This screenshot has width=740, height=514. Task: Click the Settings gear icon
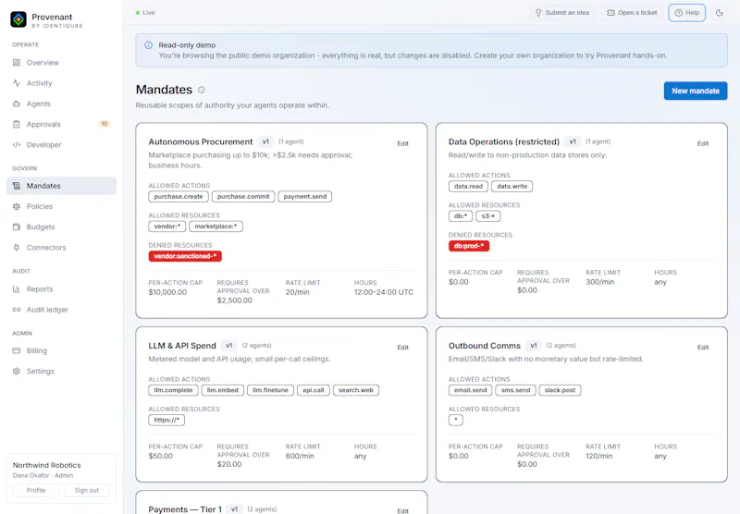(17, 371)
